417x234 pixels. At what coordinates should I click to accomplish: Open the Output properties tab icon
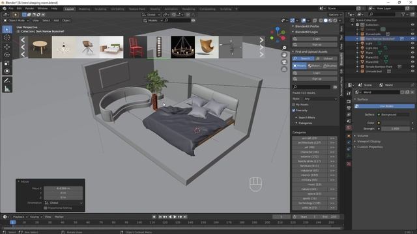(x=349, y=108)
